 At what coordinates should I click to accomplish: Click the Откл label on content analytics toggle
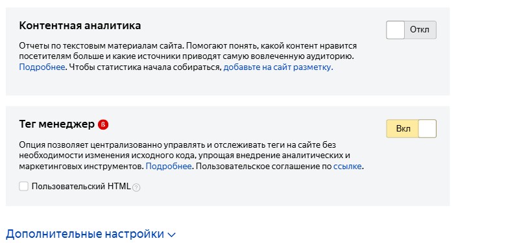[420, 30]
